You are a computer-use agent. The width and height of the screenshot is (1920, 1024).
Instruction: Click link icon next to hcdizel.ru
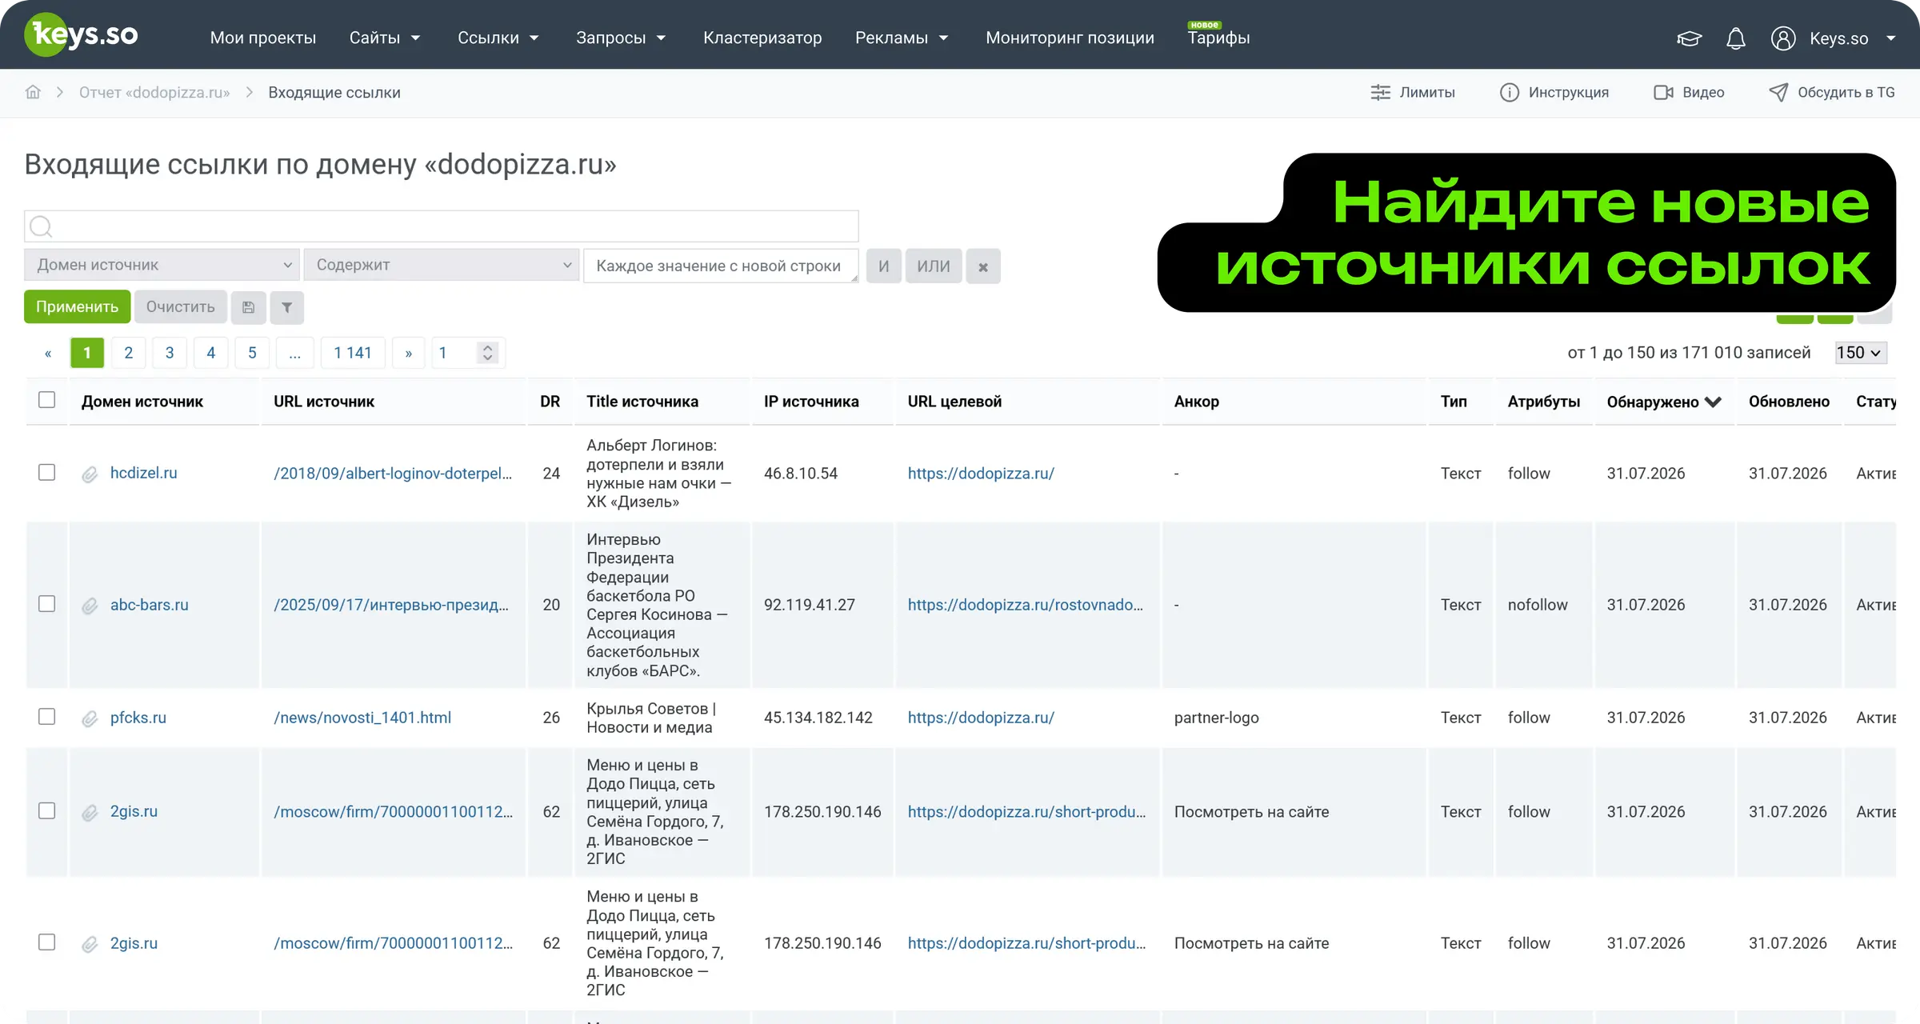[x=90, y=474]
